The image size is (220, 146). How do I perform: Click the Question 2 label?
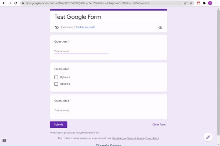click(x=62, y=69)
